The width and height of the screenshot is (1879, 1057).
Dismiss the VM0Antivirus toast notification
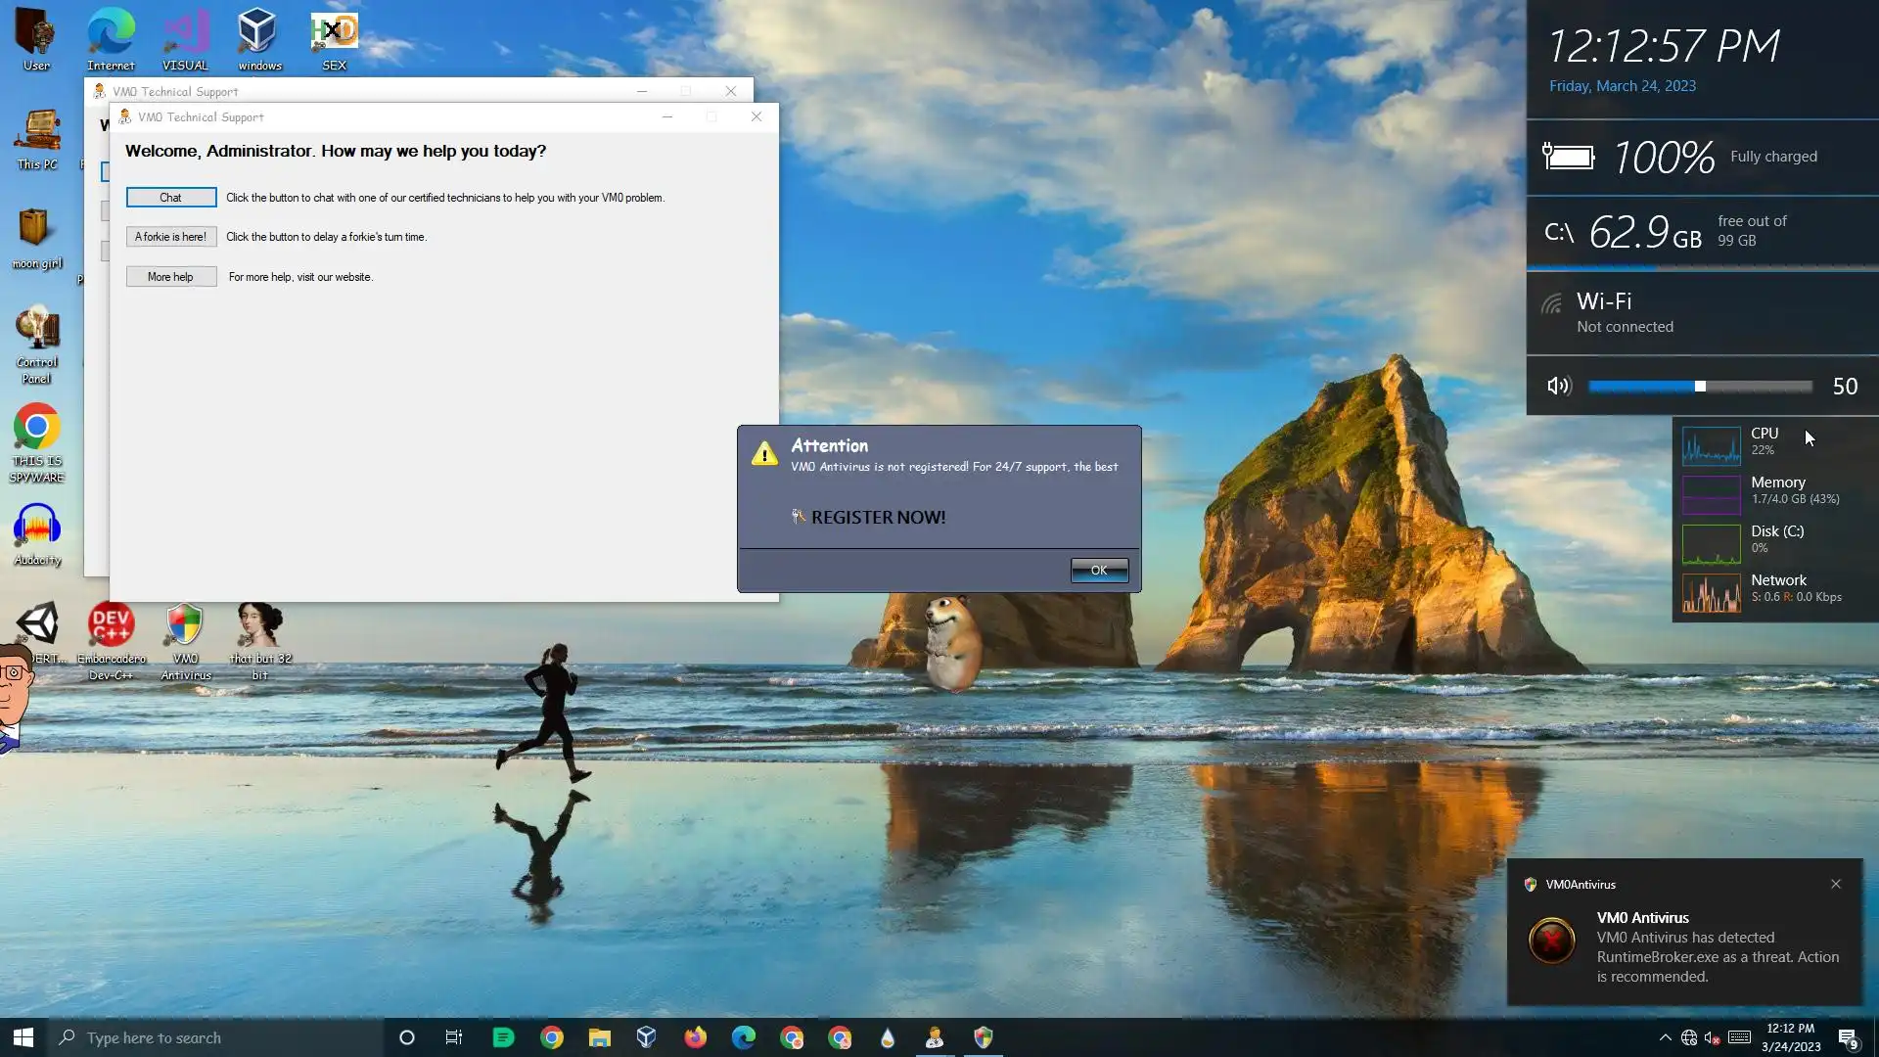pos(1836,884)
